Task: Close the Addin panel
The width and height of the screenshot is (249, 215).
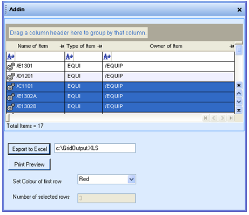Action: (239, 10)
